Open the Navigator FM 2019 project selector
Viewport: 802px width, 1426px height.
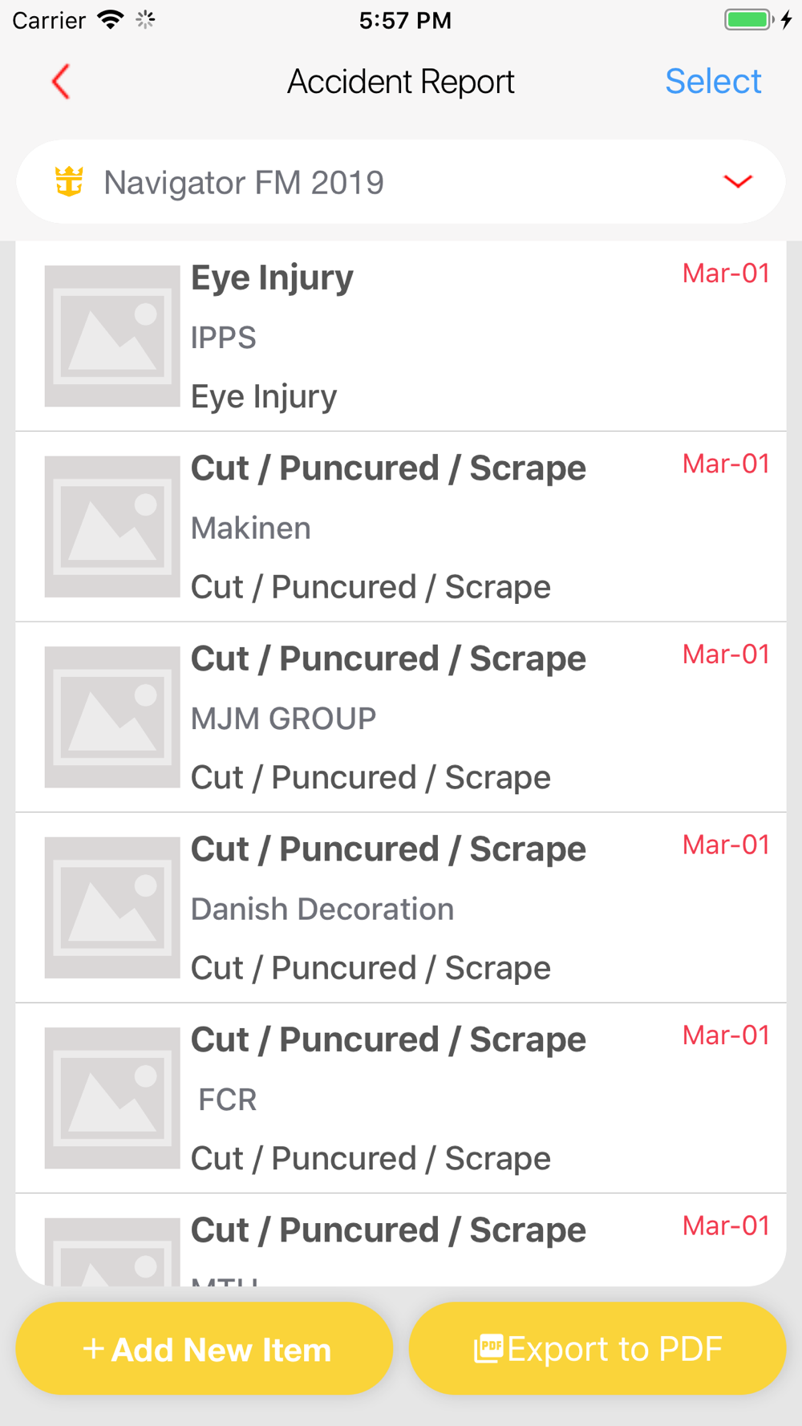[x=401, y=182]
